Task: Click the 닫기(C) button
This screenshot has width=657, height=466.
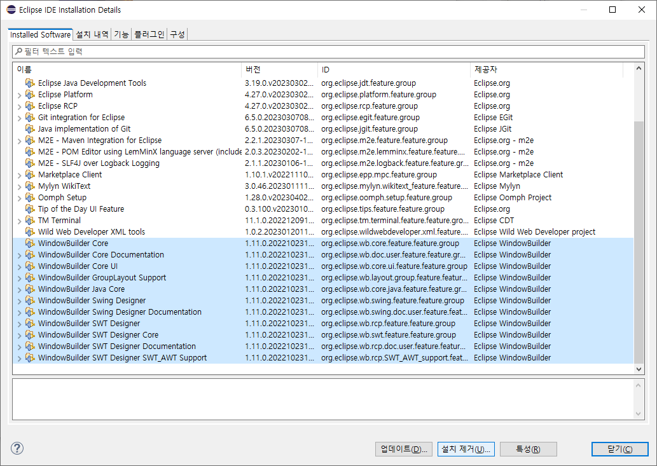Action: click(x=619, y=449)
